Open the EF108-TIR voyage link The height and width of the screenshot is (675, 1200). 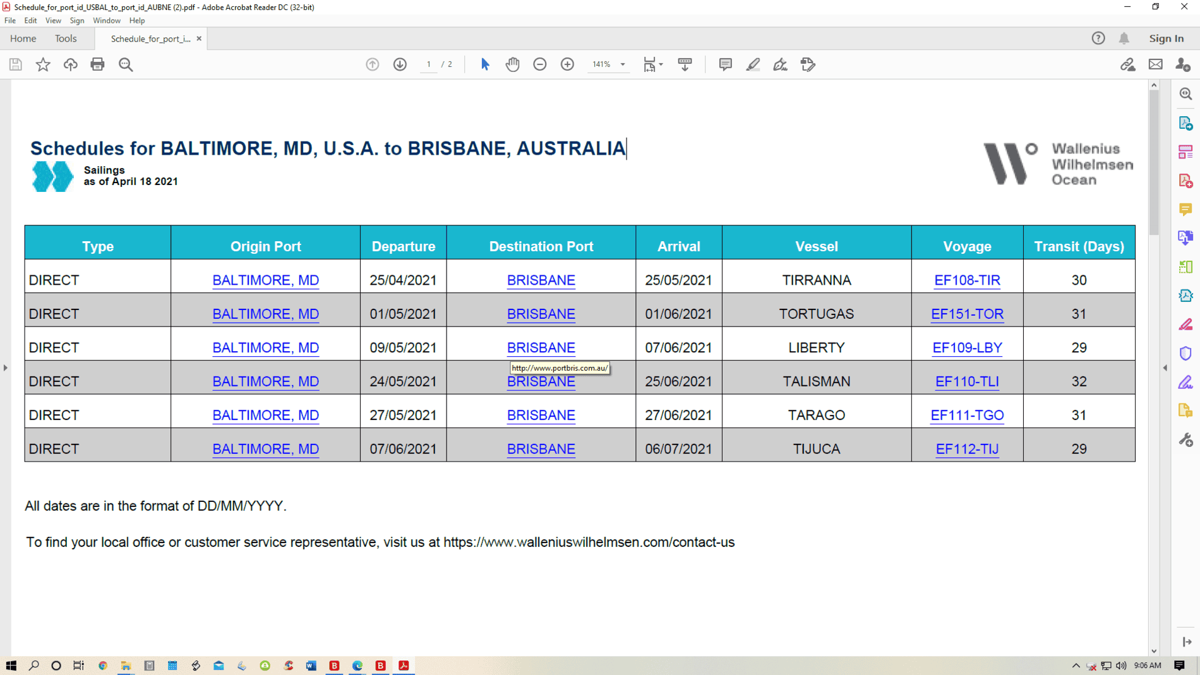[967, 280]
